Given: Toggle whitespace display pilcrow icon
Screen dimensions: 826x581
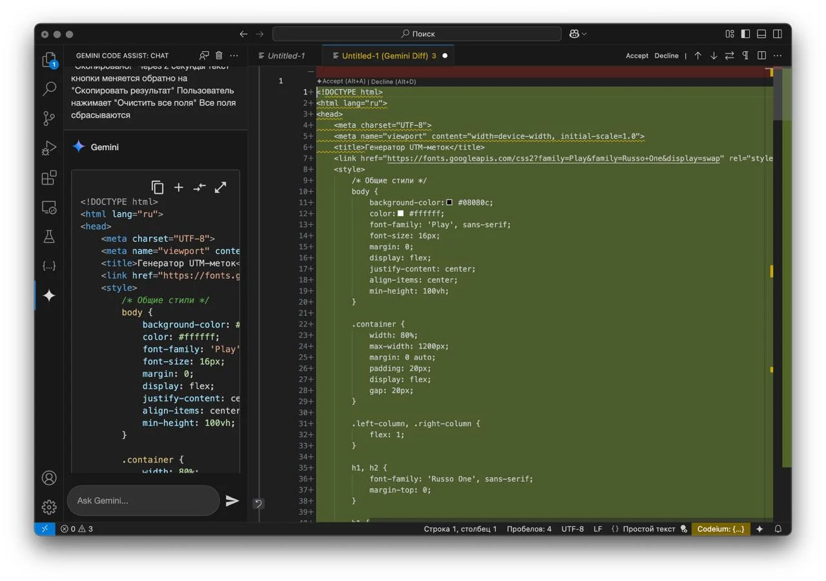Looking at the screenshot, I should pyautogui.click(x=745, y=56).
